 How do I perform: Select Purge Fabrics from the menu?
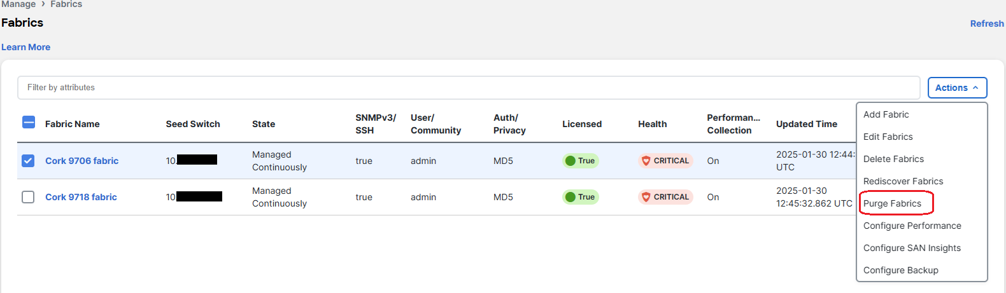coord(892,203)
